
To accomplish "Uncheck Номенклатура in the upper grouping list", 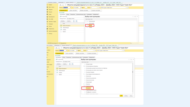I will [x=61, y=28].
